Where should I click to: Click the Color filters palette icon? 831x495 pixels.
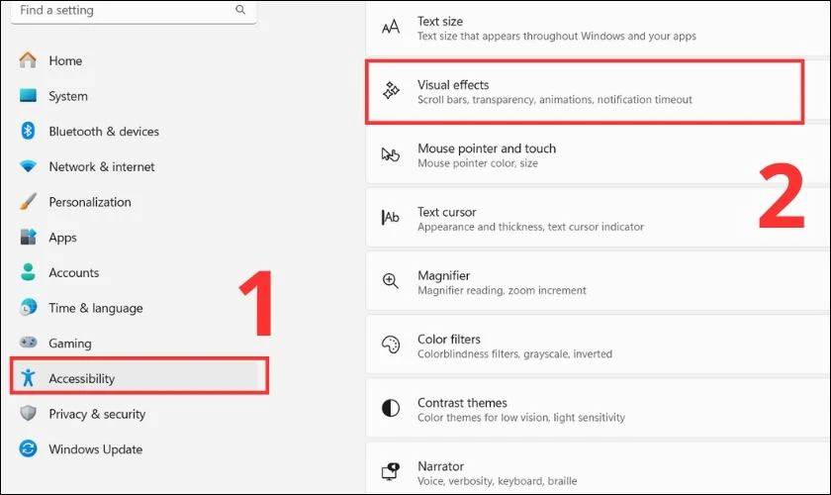coord(391,345)
